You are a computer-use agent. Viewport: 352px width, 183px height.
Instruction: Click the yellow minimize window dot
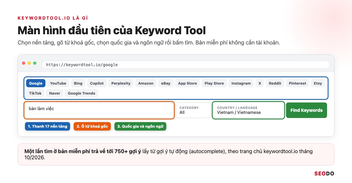29,63
